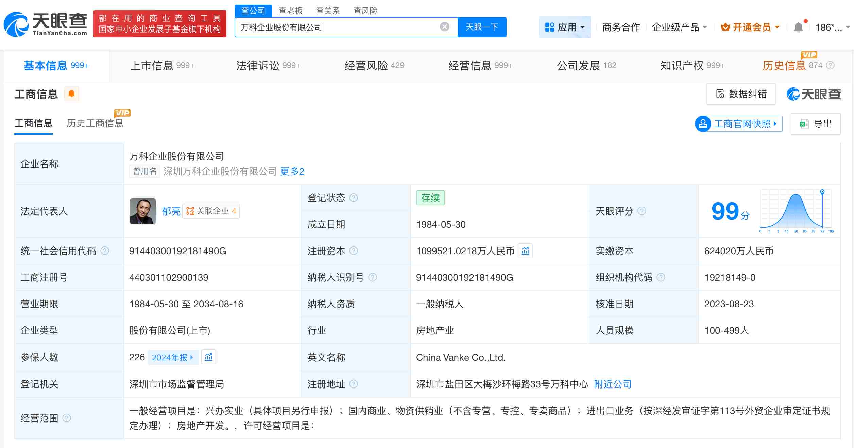
Task: Open the 附近公司 link
Action: click(x=612, y=384)
